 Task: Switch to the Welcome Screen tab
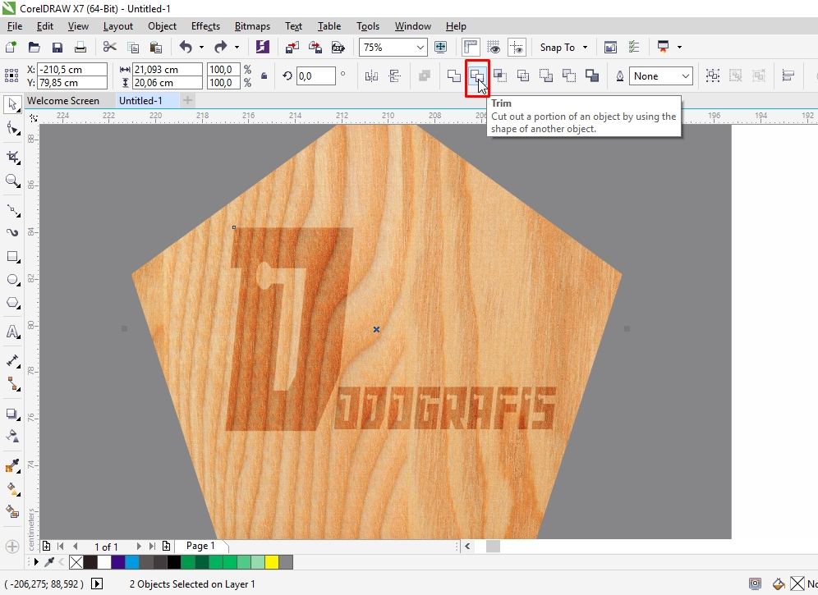[66, 100]
